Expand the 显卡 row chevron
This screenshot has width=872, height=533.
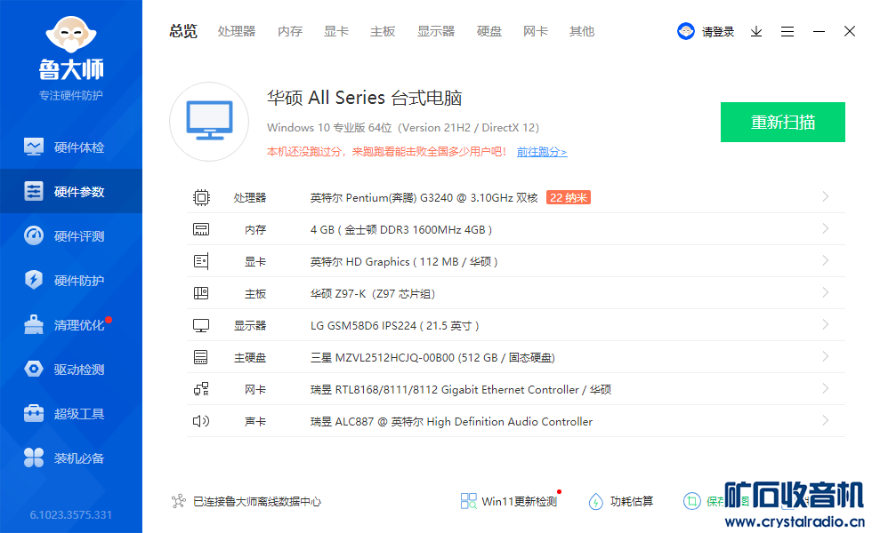[x=826, y=260]
